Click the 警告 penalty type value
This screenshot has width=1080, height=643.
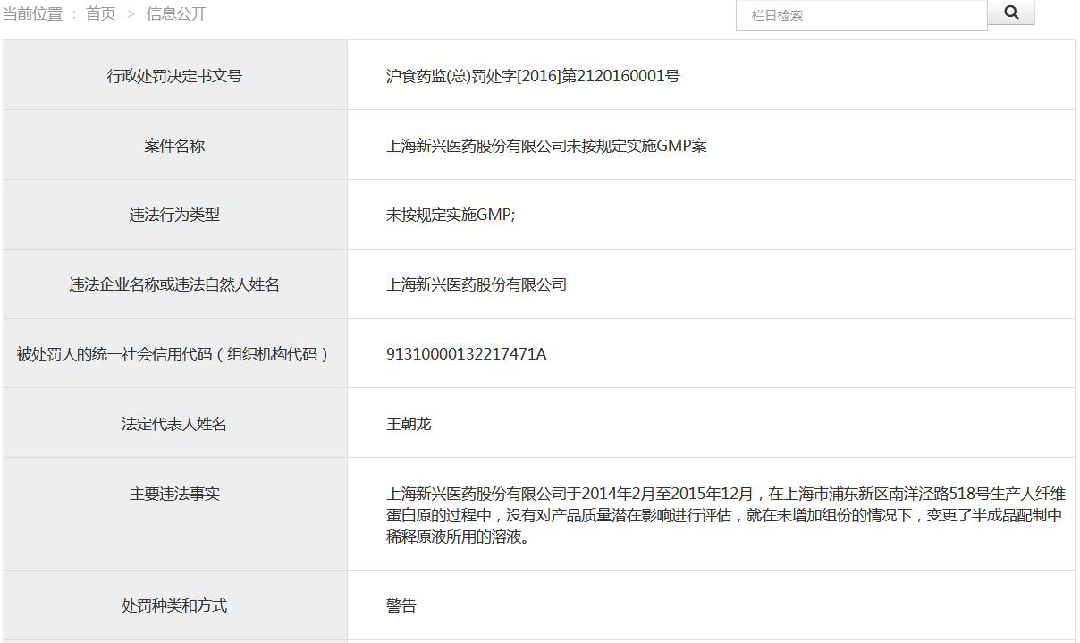[x=401, y=605]
